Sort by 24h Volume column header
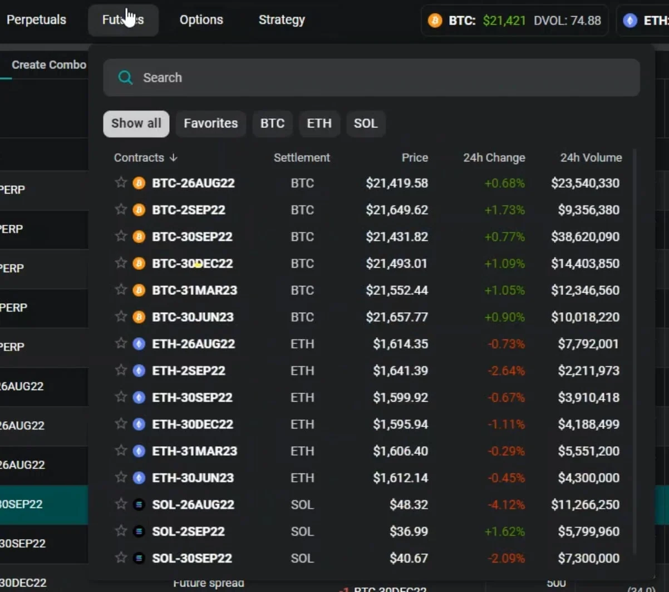The height and width of the screenshot is (592, 669). [591, 157]
